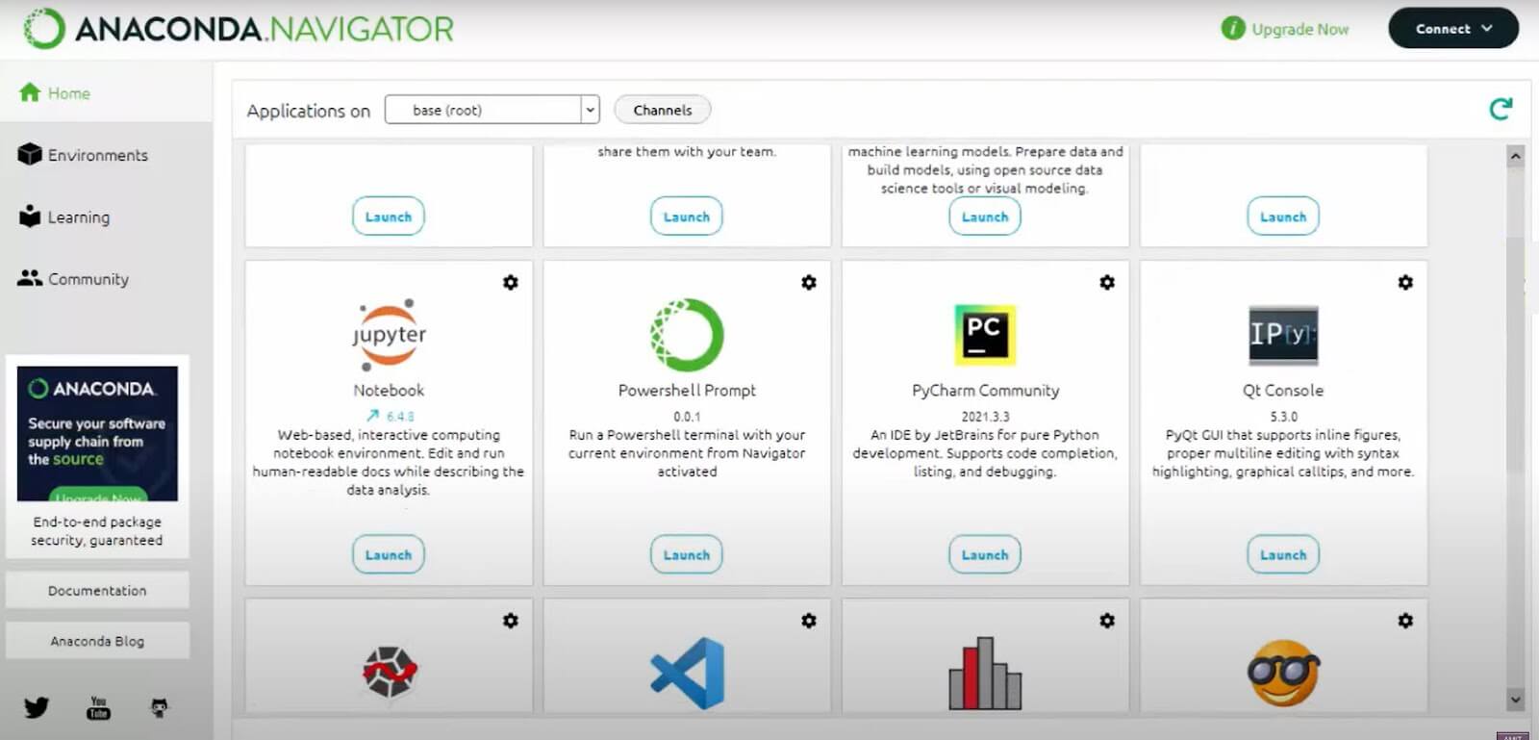Launch Powershell Prompt

coord(687,554)
